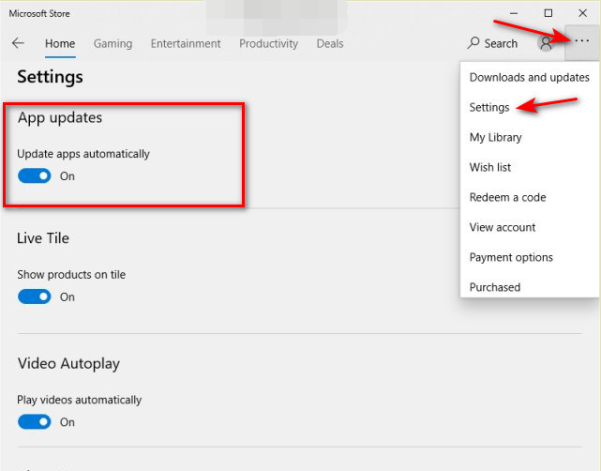
Task: Turn off Update apps automatically toggle
Action: click(35, 176)
